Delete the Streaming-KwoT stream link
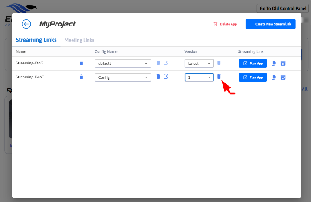 click(81, 77)
